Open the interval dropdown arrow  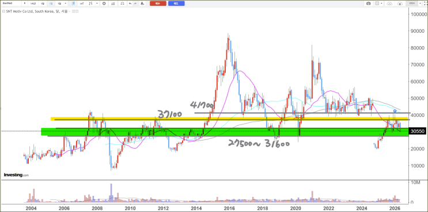(x=65, y=3)
